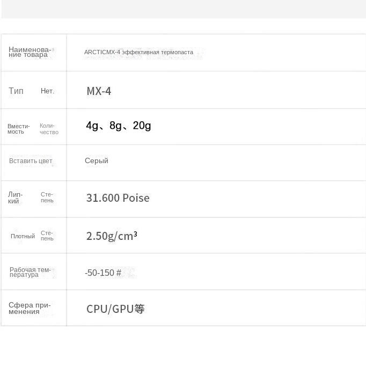Select the MX-4 type value

pyautogui.click(x=99, y=91)
